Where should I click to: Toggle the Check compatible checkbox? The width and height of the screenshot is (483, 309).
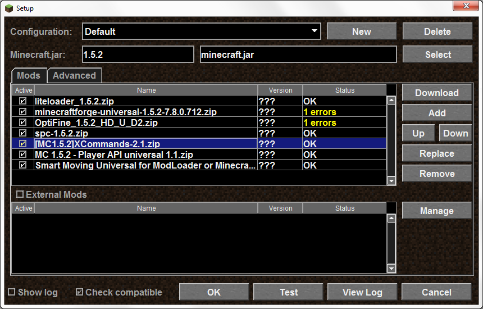point(79,292)
